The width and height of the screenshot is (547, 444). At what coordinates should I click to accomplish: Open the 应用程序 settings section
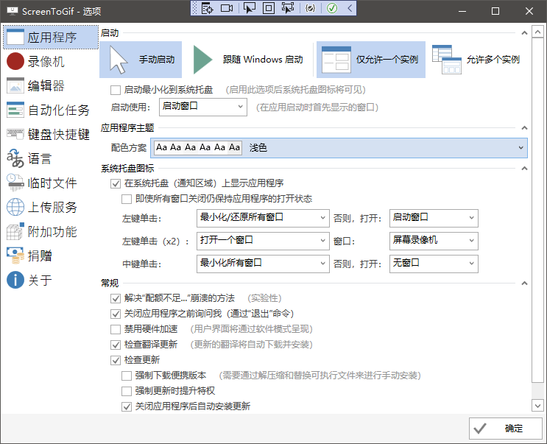pyautogui.click(x=52, y=37)
